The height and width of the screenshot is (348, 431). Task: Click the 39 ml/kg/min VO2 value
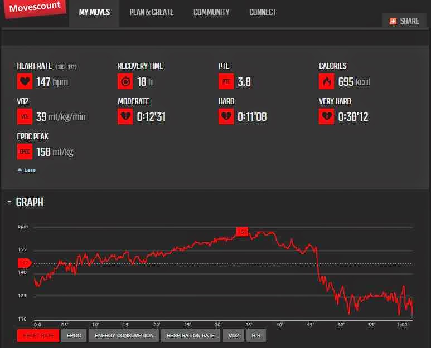(61, 116)
